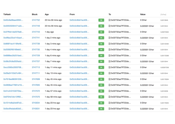
Task: Open transaction 0xcc5360c2000706...
Action: pos(13,67)
